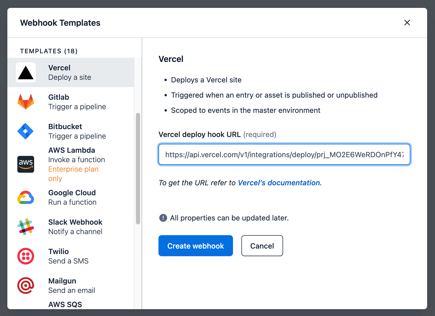Click the templates list scrollbar thumb
This screenshot has width=435, height=316.
tap(138, 168)
